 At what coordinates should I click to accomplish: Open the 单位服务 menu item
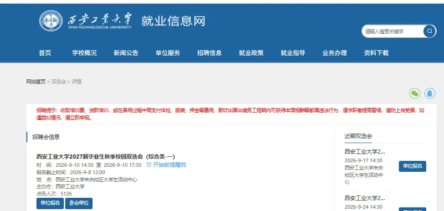[168, 53]
